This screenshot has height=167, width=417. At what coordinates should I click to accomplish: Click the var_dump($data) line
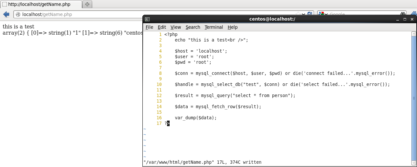click(196, 118)
